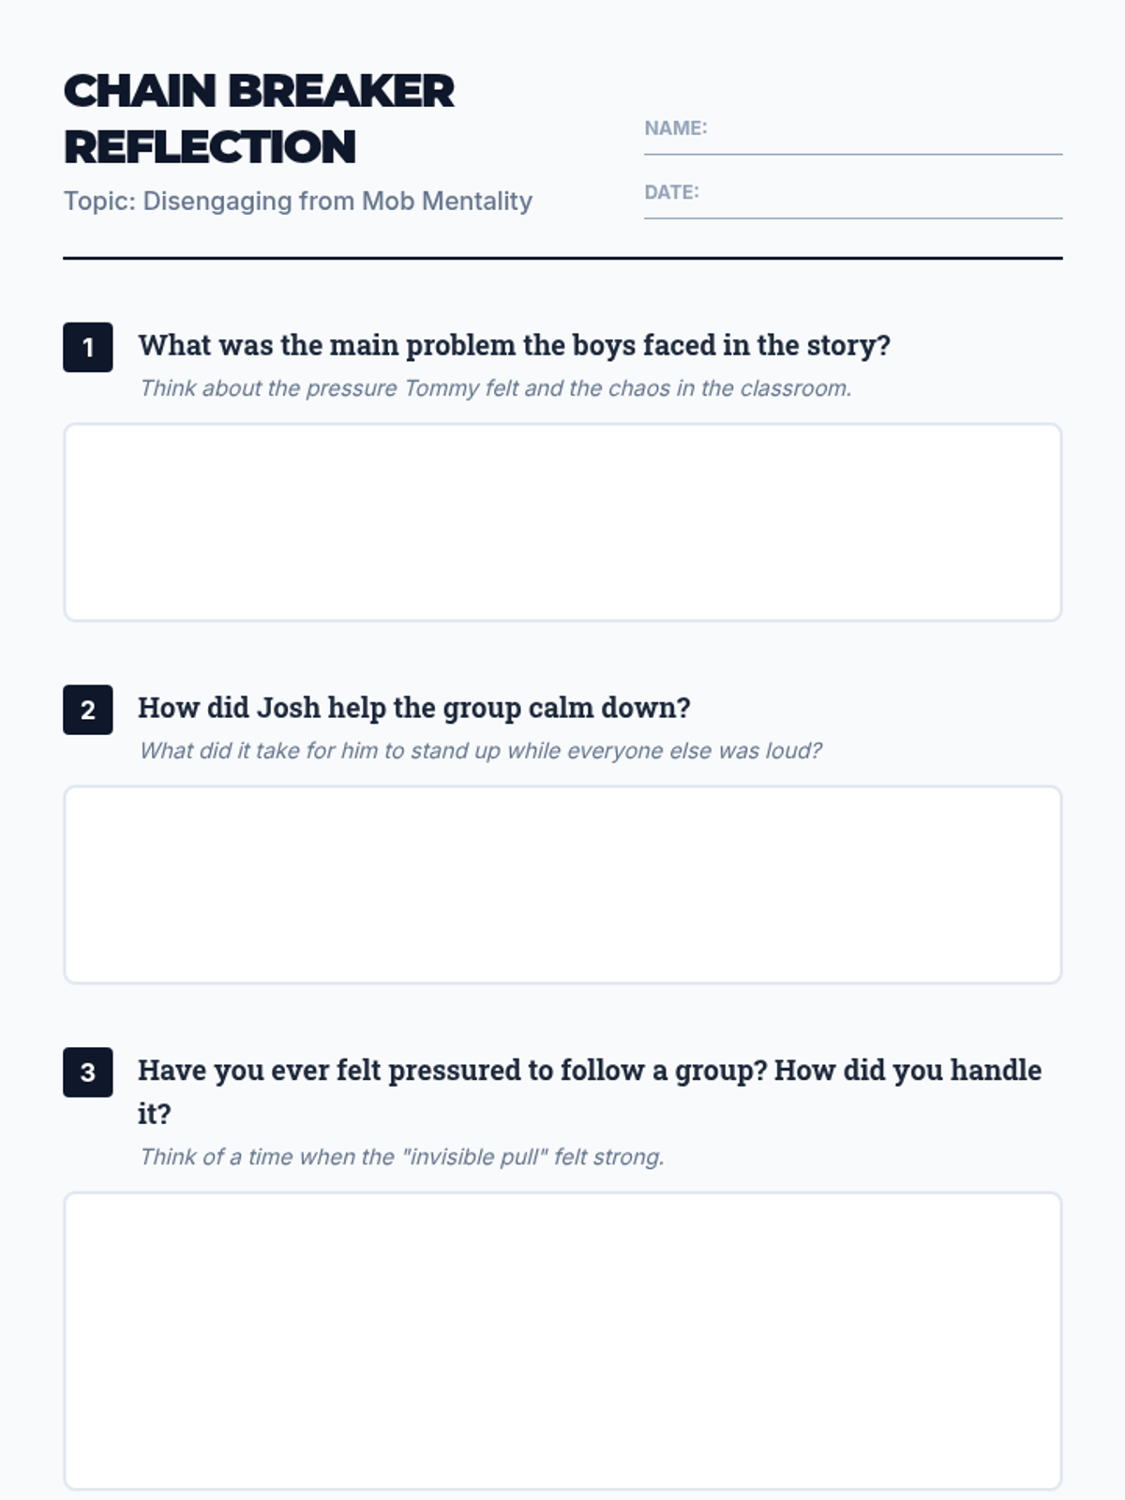Select the question about feeling pressured by a group
Image resolution: width=1125 pixels, height=1500 pixels.
point(589,1071)
